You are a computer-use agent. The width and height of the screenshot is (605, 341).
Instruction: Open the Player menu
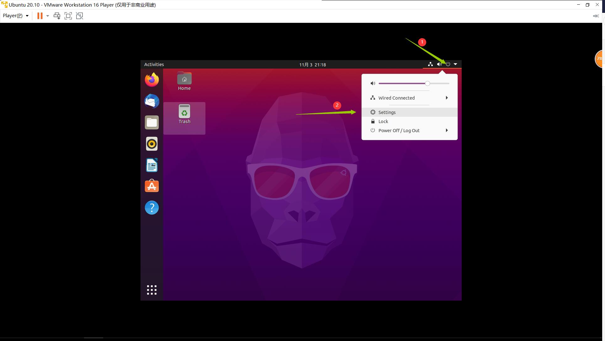[x=13, y=16]
